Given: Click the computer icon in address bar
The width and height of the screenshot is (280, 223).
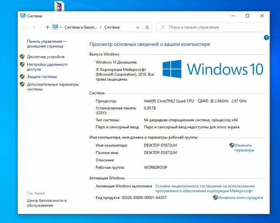Looking at the screenshot, I should pyautogui.click(x=55, y=27).
